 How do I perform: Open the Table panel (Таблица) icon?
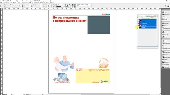click(x=163, y=60)
